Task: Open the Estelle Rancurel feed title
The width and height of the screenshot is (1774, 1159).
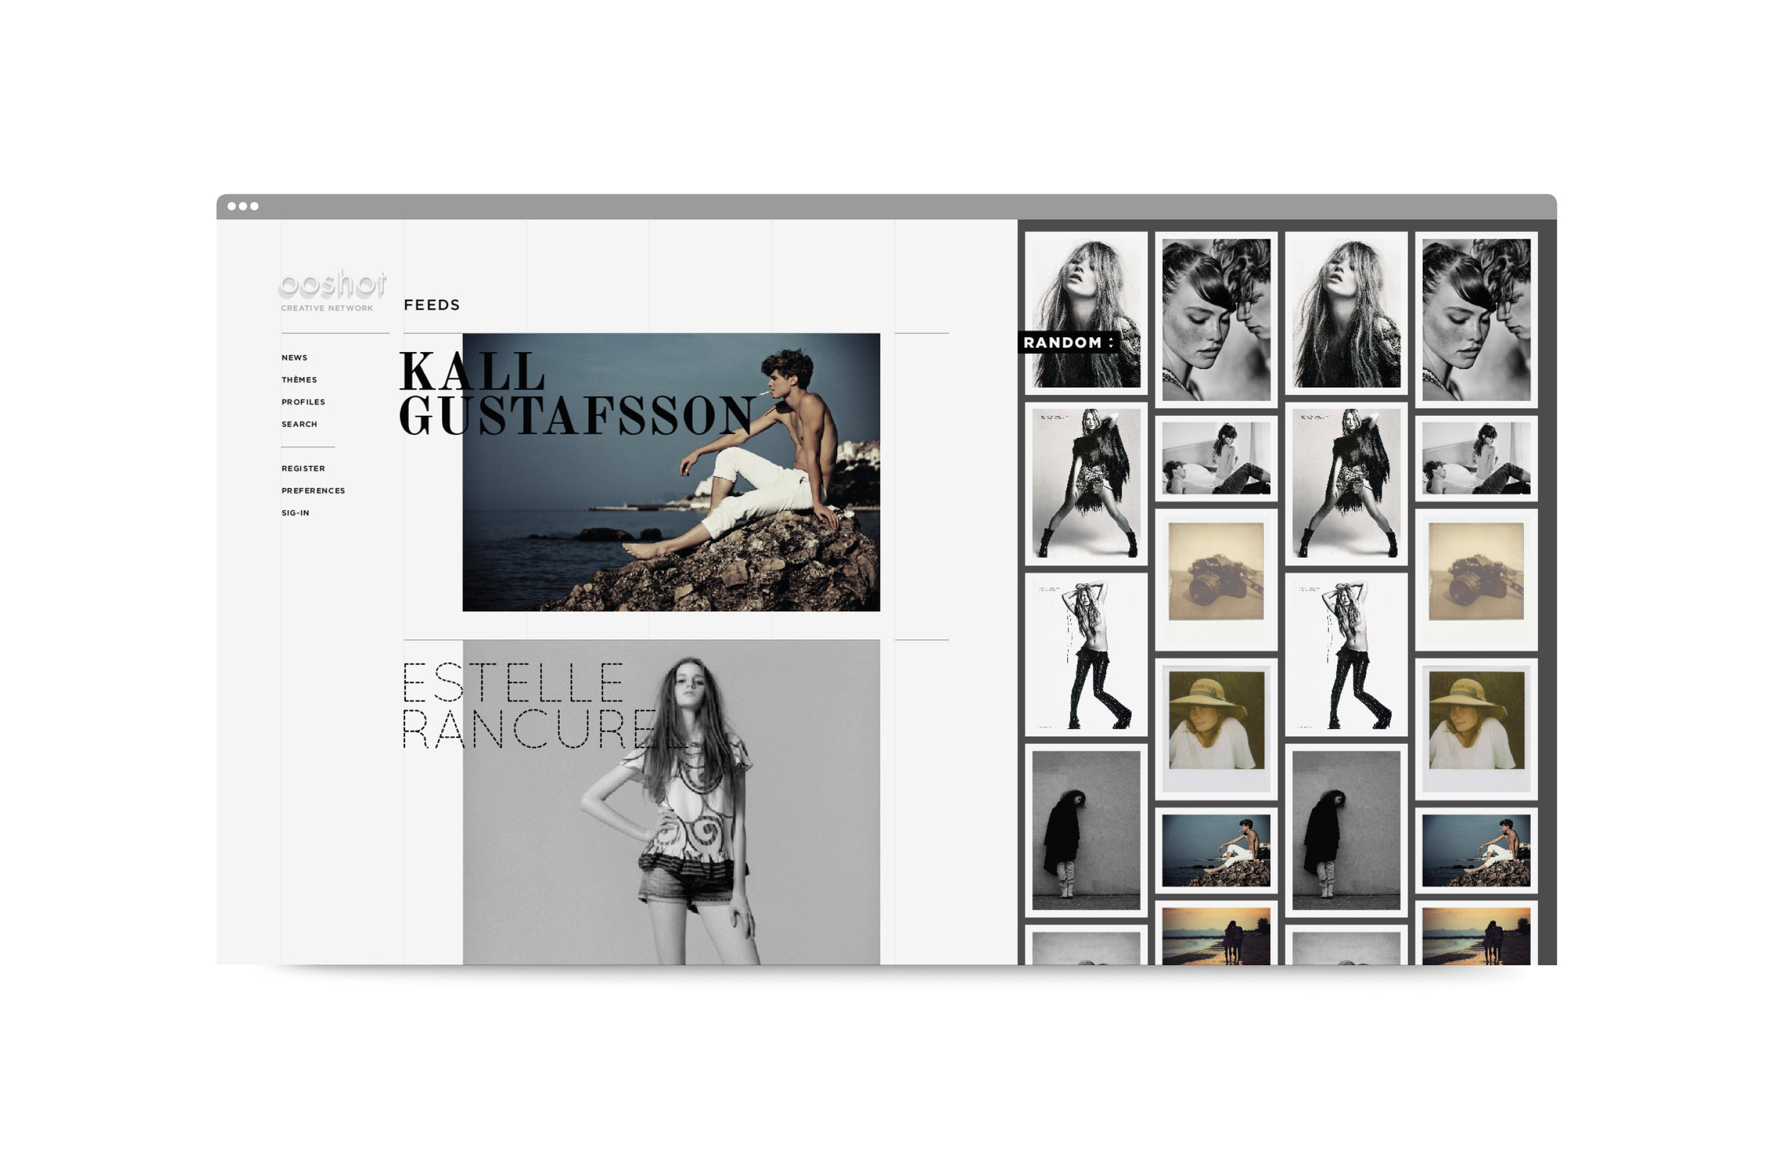Action: pyautogui.click(x=544, y=705)
